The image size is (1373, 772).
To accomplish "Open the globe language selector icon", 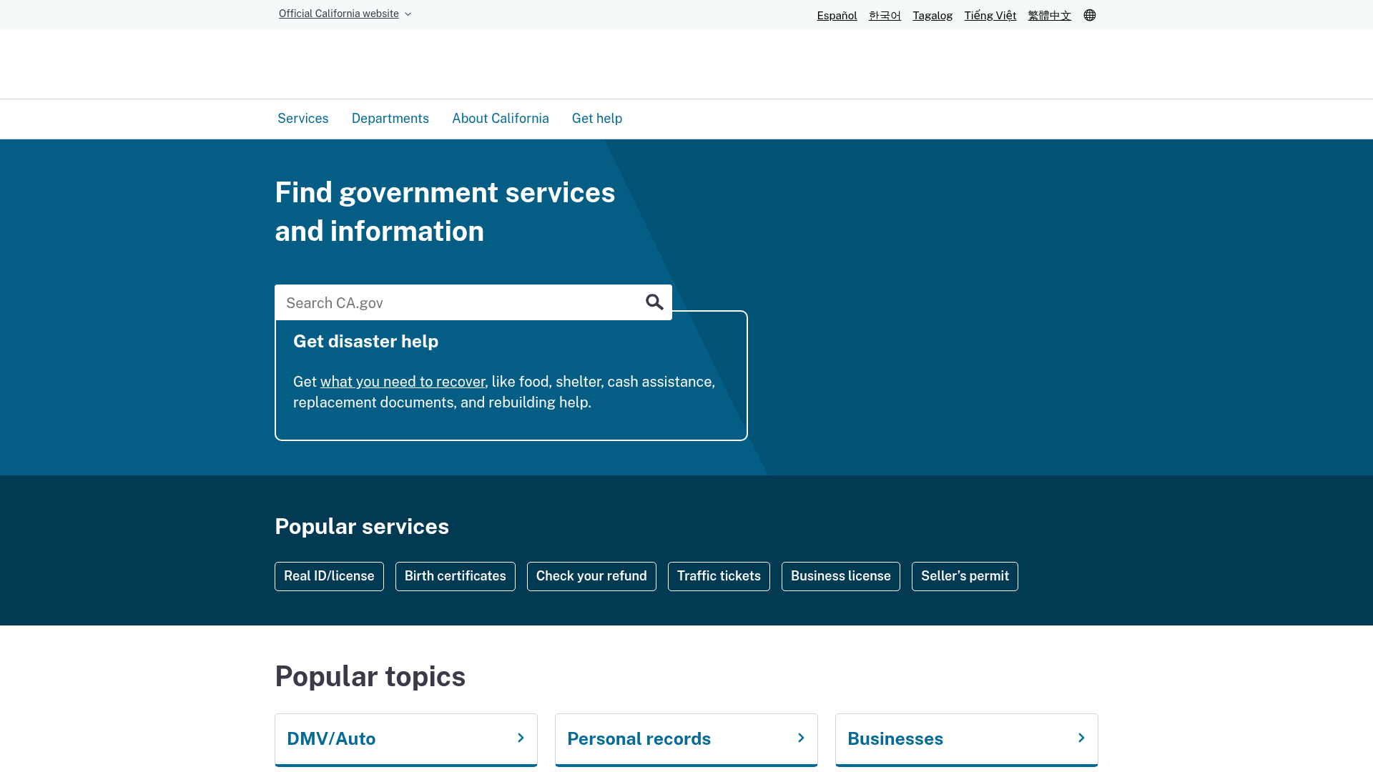I will click(x=1090, y=15).
